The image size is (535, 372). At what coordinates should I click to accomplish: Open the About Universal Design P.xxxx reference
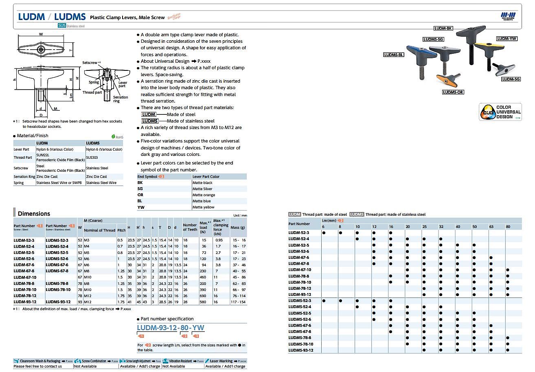pyautogui.click(x=204, y=61)
